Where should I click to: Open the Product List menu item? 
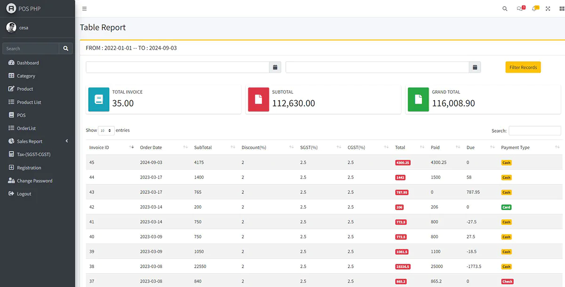(x=29, y=102)
